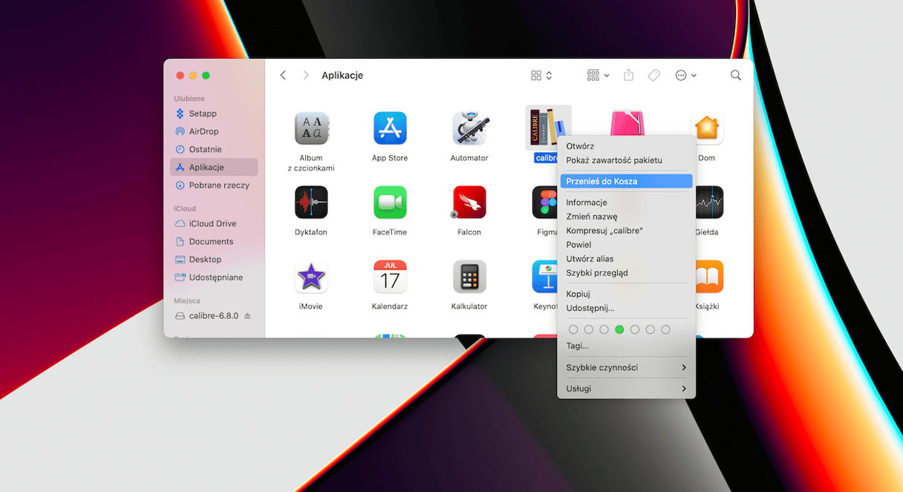The image size is (903, 492).
Task: Pick the first tag color circle in menu
Action: (573, 329)
